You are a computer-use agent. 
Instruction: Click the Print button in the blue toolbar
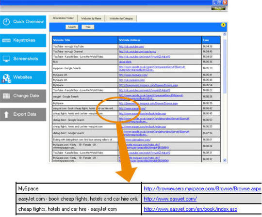[88, 27]
